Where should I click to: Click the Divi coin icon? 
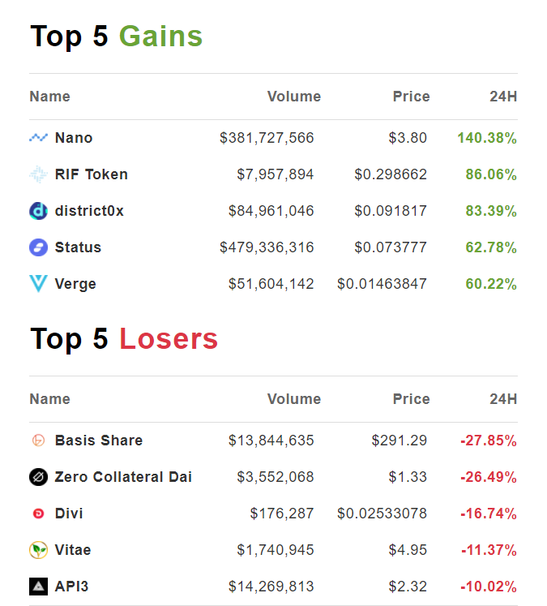(38, 514)
